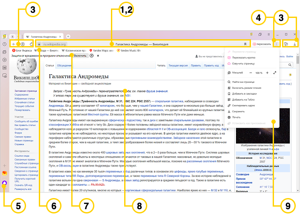Select the Текущая версия tab

pyautogui.click(x=178, y=65)
